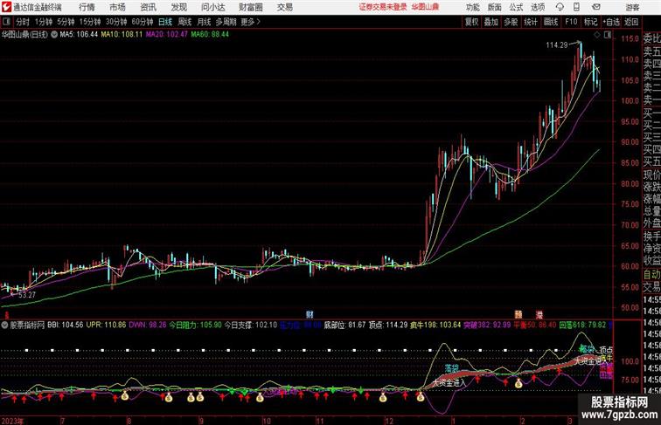Select the 日线 daily period tab
The width and height of the screenshot is (661, 425).
click(165, 22)
